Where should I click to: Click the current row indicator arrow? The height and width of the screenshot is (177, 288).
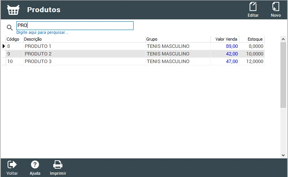(x=4, y=46)
